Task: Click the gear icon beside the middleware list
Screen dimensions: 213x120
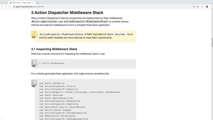Action: [34, 83]
